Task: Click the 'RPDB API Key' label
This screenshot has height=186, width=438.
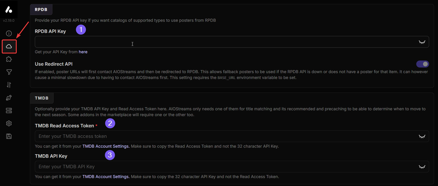Action: tap(50, 31)
